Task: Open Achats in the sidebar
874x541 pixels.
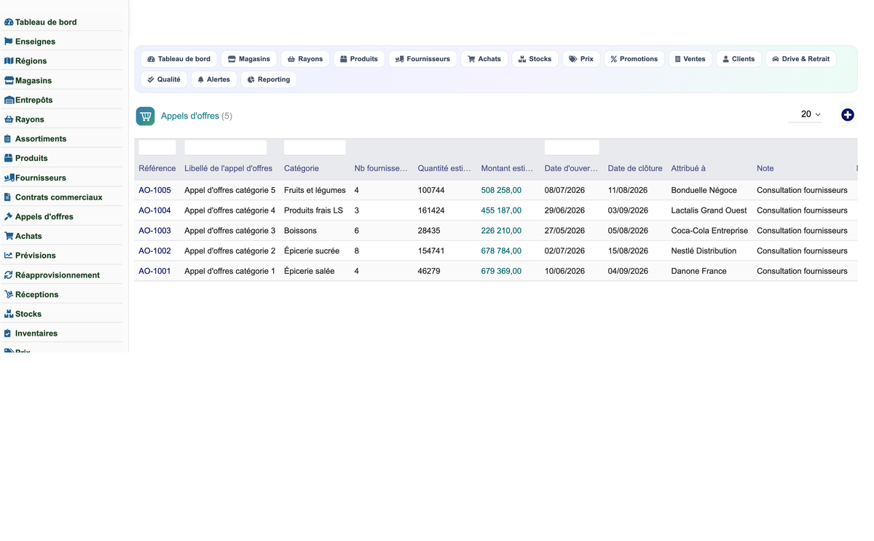Action: pyautogui.click(x=23, y=236)
